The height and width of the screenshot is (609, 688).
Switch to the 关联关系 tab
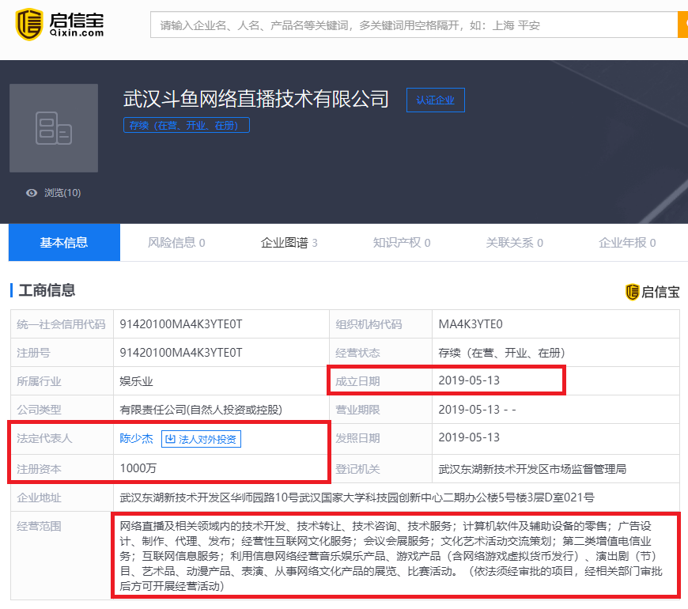[x=514, y=243]
